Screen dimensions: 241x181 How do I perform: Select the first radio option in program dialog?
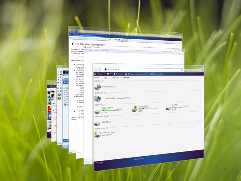[x=79, y=111]
